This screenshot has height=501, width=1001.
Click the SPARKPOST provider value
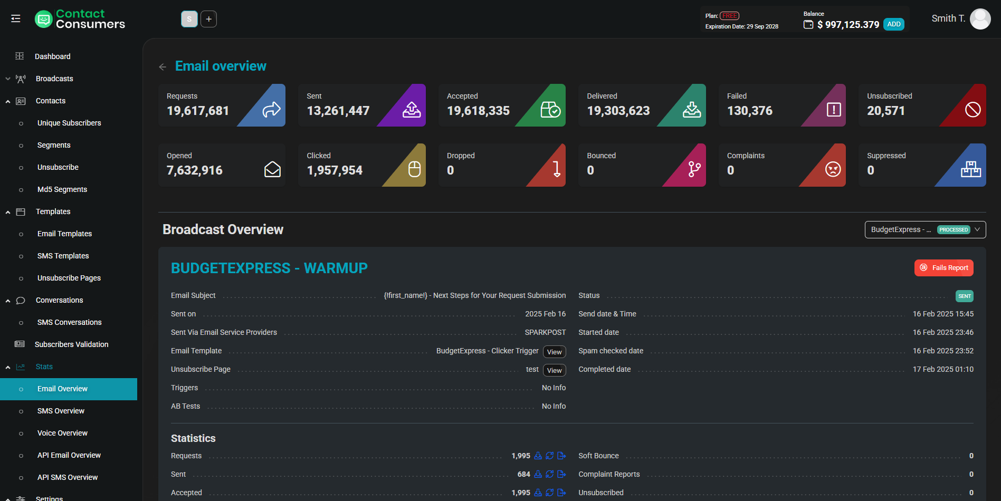click(545, 332)
